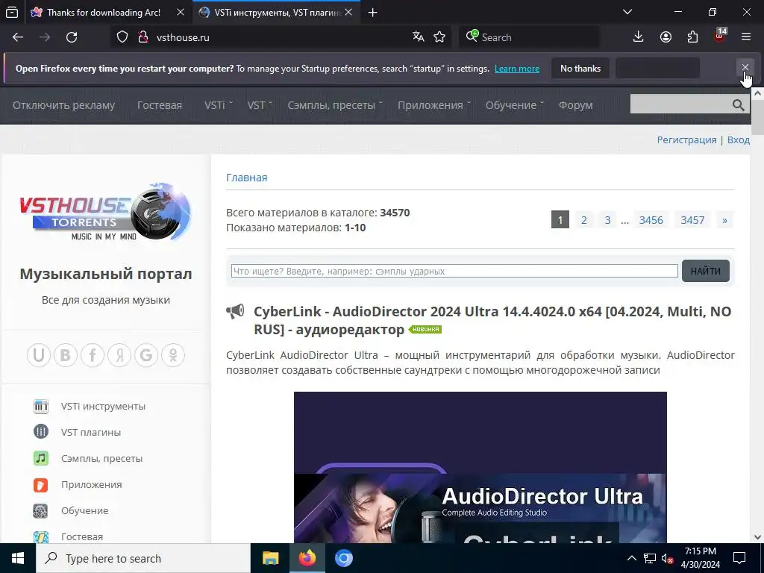Click the Регистрация link
The height and width of the screenshot is (573, 764).
pyautogui.click(x=686, y=140)
